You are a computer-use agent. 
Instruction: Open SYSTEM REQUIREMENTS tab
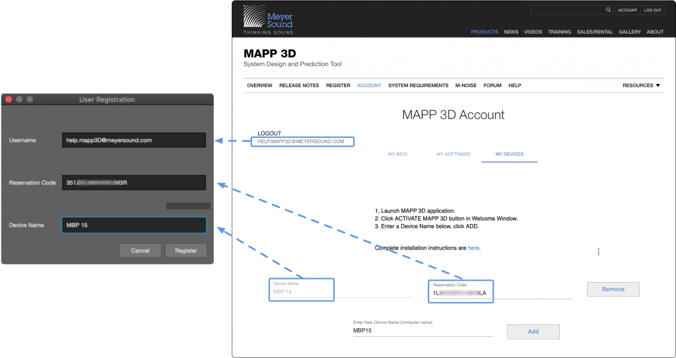click(x=418, y=85)
